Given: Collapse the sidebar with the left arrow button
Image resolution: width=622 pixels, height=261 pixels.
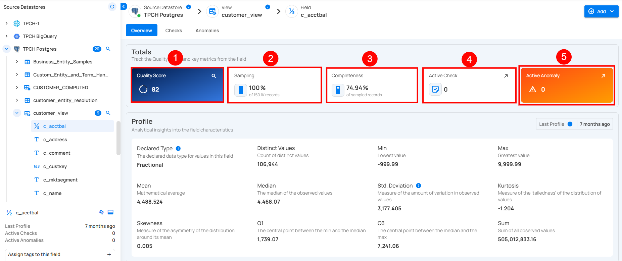Looking at the screenshot, I should coord(124,6).
